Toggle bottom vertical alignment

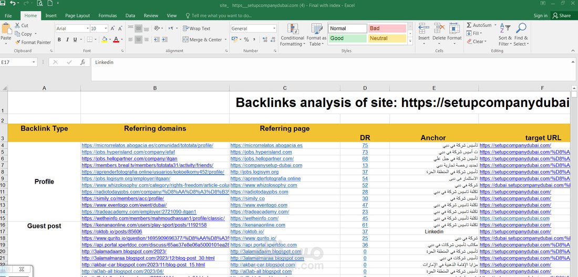click(x=147, y=28)
